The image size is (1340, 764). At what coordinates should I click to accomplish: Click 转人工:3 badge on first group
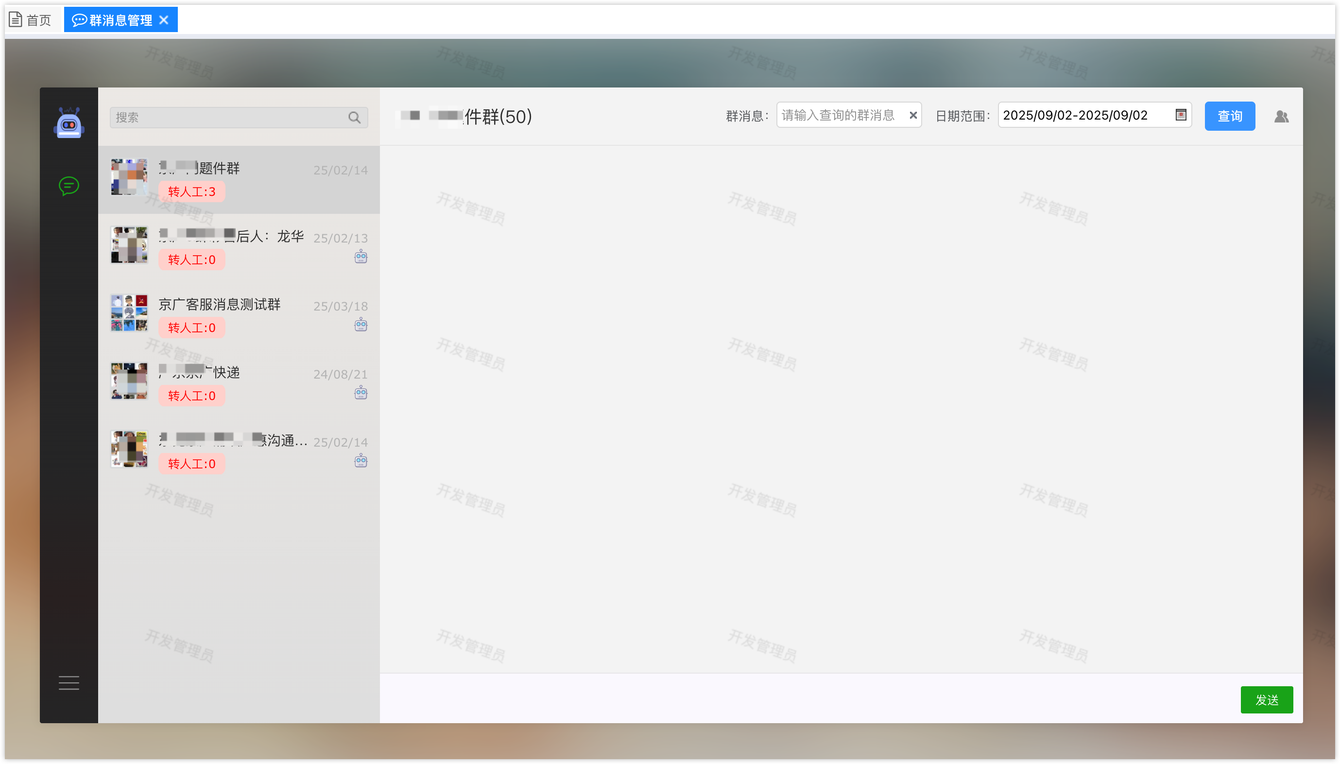191,191
